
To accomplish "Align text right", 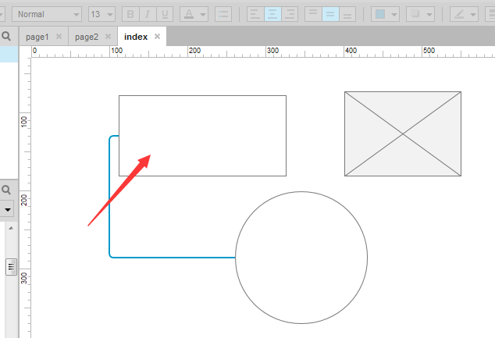I will (x=290, y=14).
